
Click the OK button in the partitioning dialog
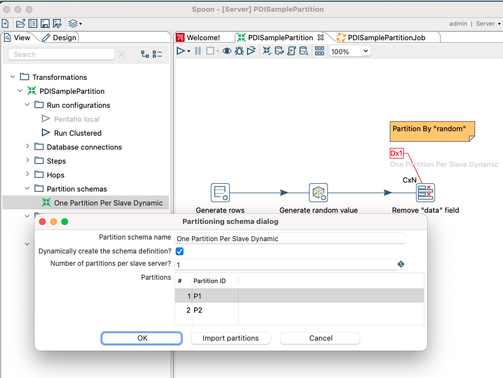tap(141, 338)
